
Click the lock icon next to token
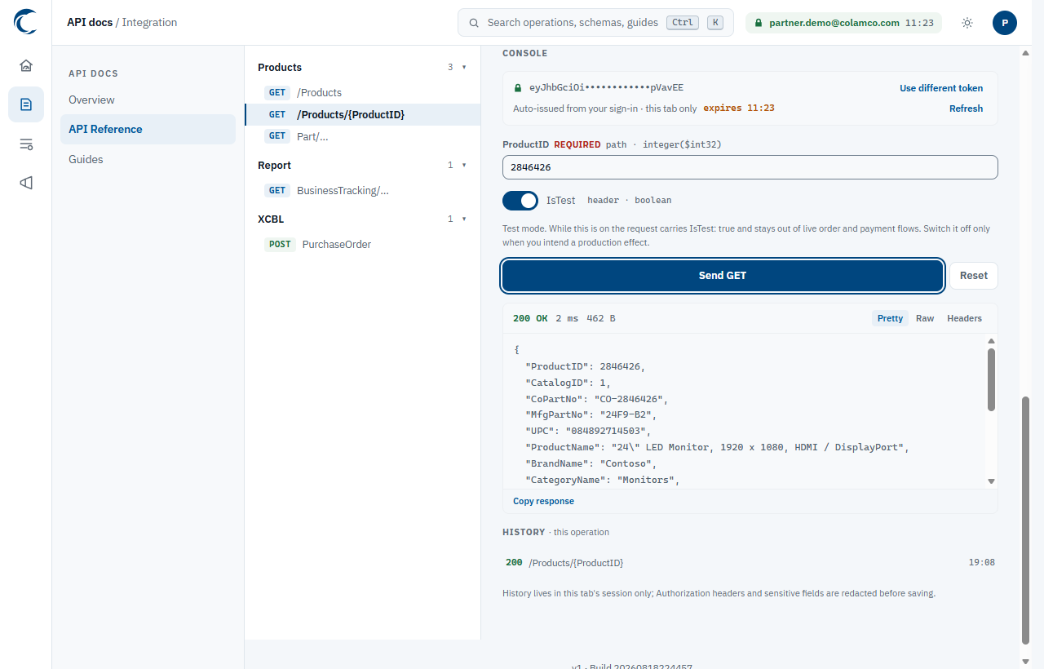(x=518, y=88)
